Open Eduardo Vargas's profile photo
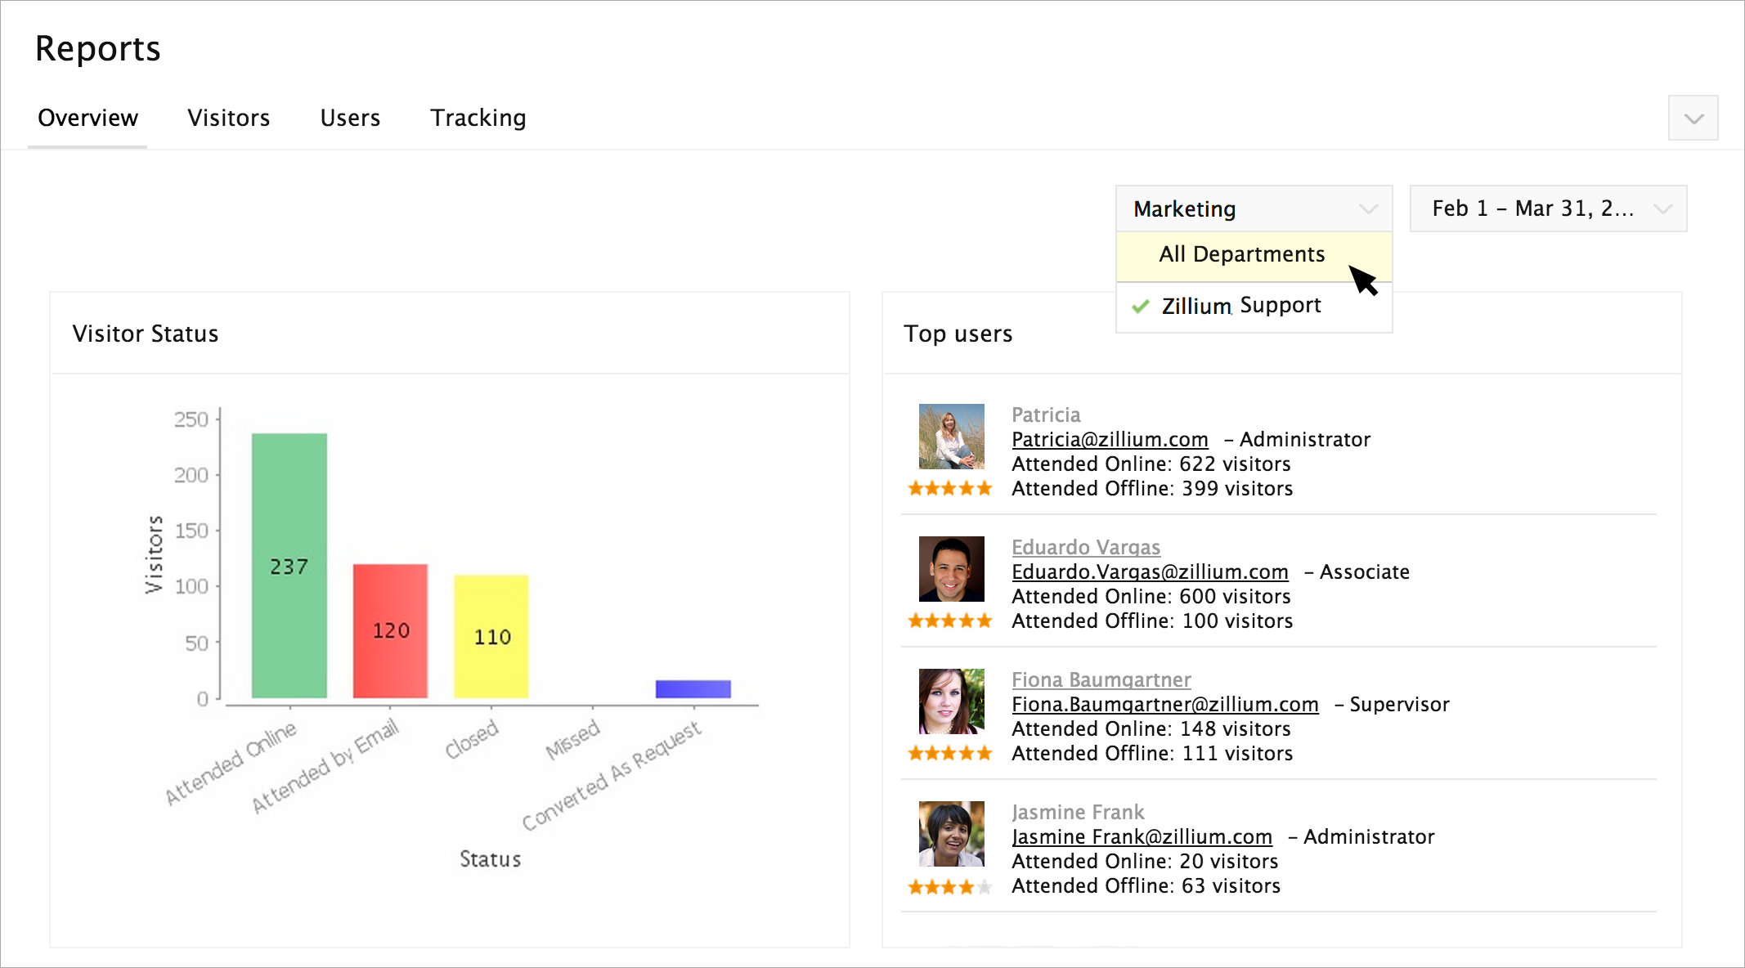 [951, 569]
